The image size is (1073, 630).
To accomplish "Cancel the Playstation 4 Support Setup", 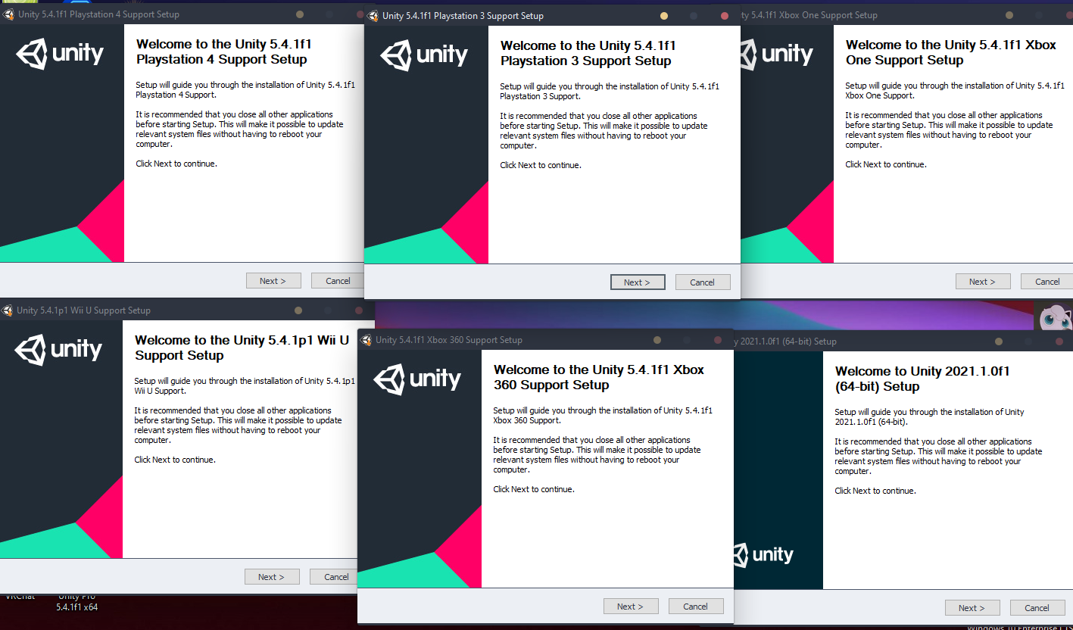I will pyautogui.click(x=338, y=281).
